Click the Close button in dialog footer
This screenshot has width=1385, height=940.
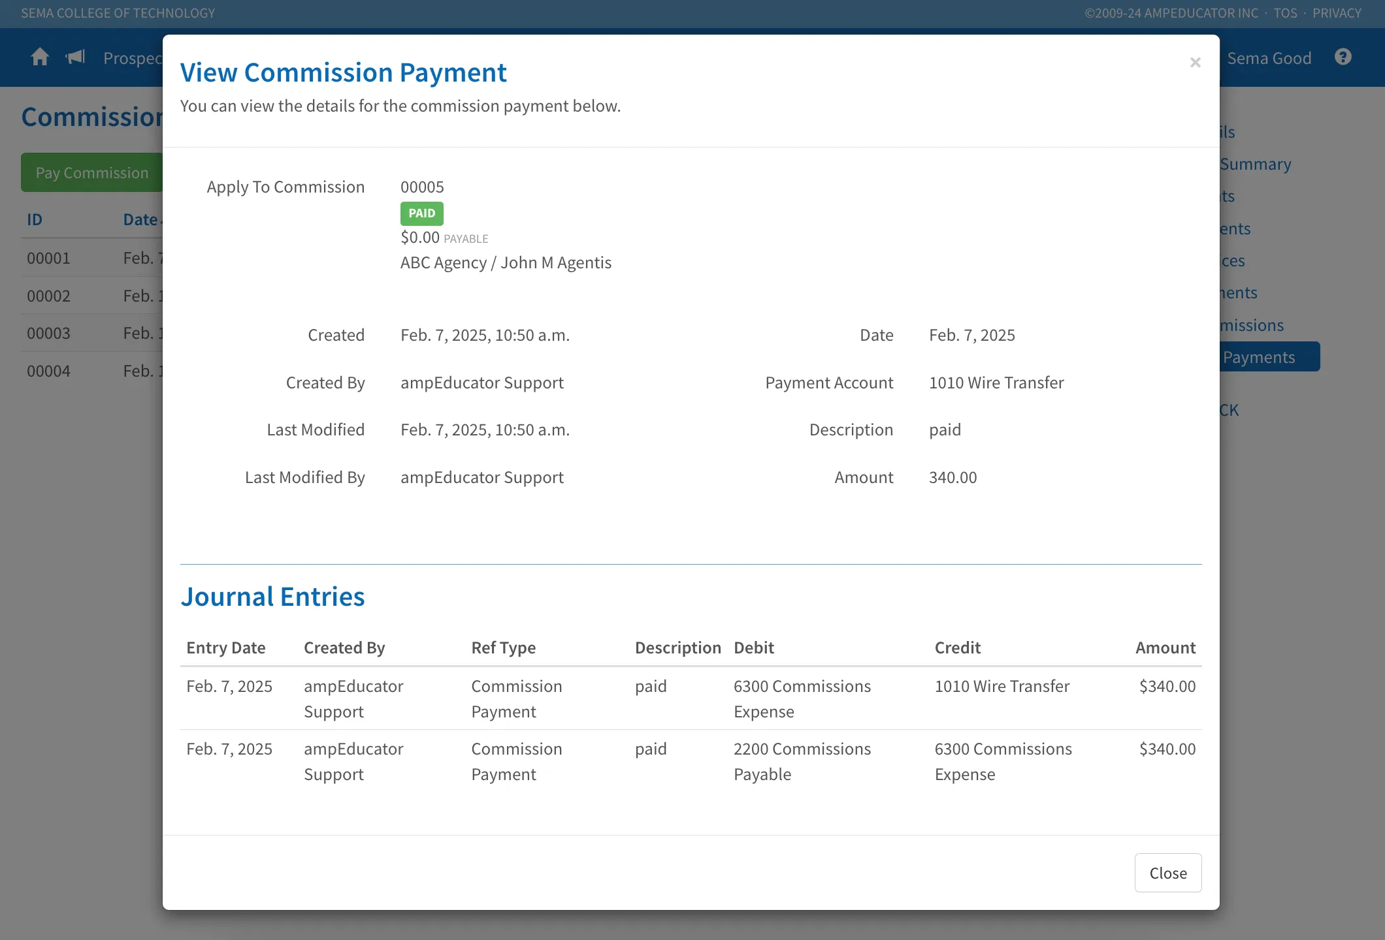[1167, 873]
